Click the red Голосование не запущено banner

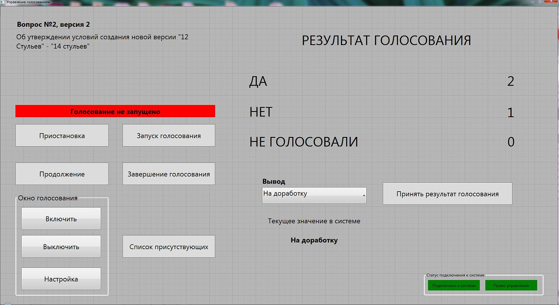[115, 111]
